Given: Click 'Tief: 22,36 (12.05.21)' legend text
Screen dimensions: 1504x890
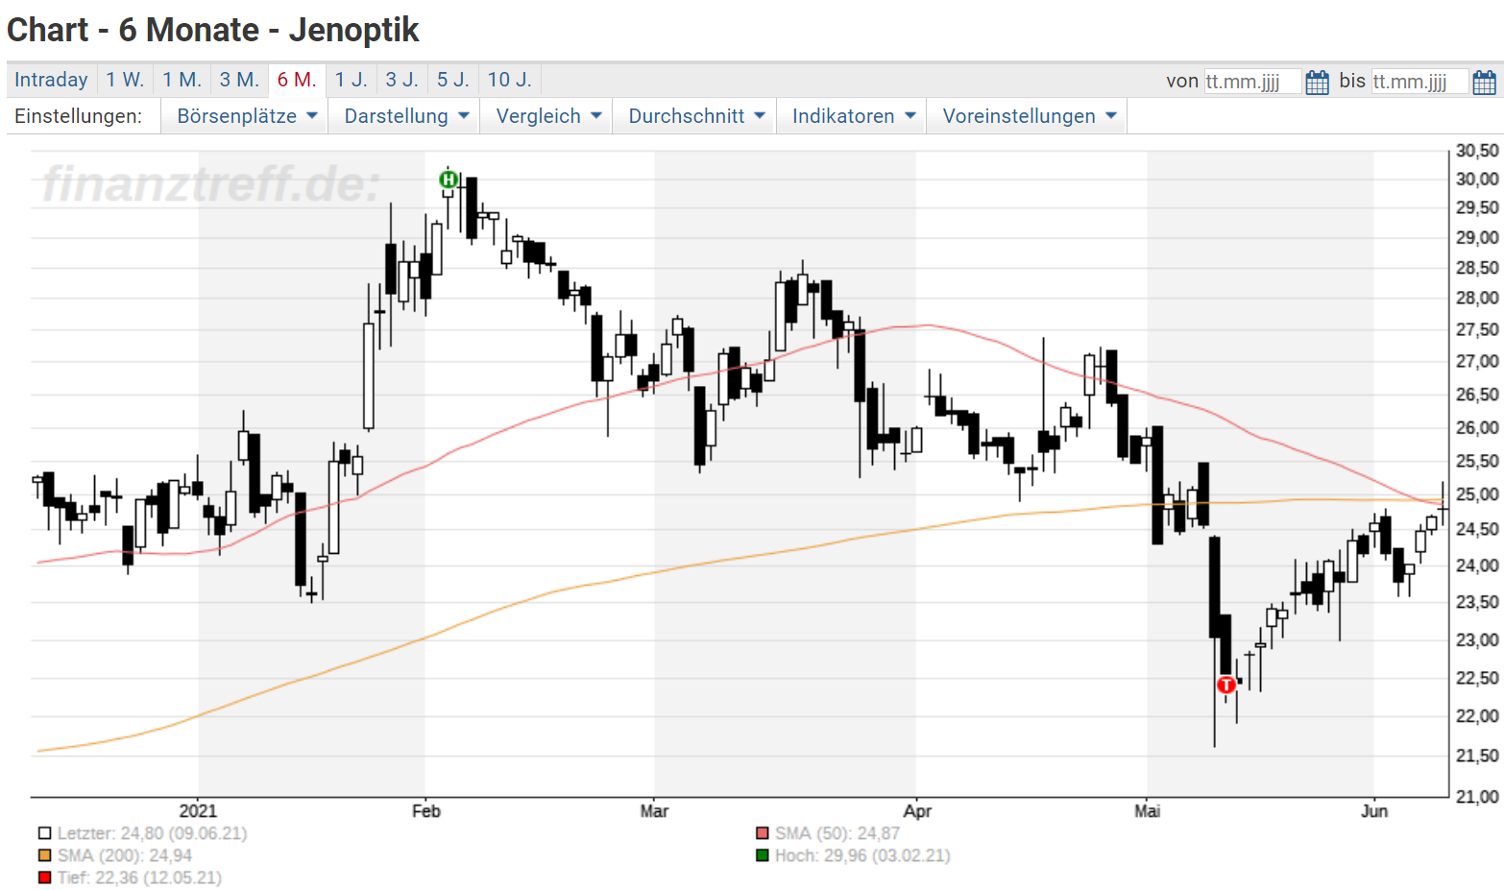Looking at the screenshot, I should 139,878.
